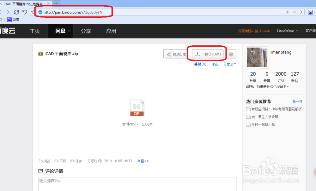Click the 分享美照,抢iPhone6 promo link
The width and height of the screenshot is (316, 191).
[254, 31]
